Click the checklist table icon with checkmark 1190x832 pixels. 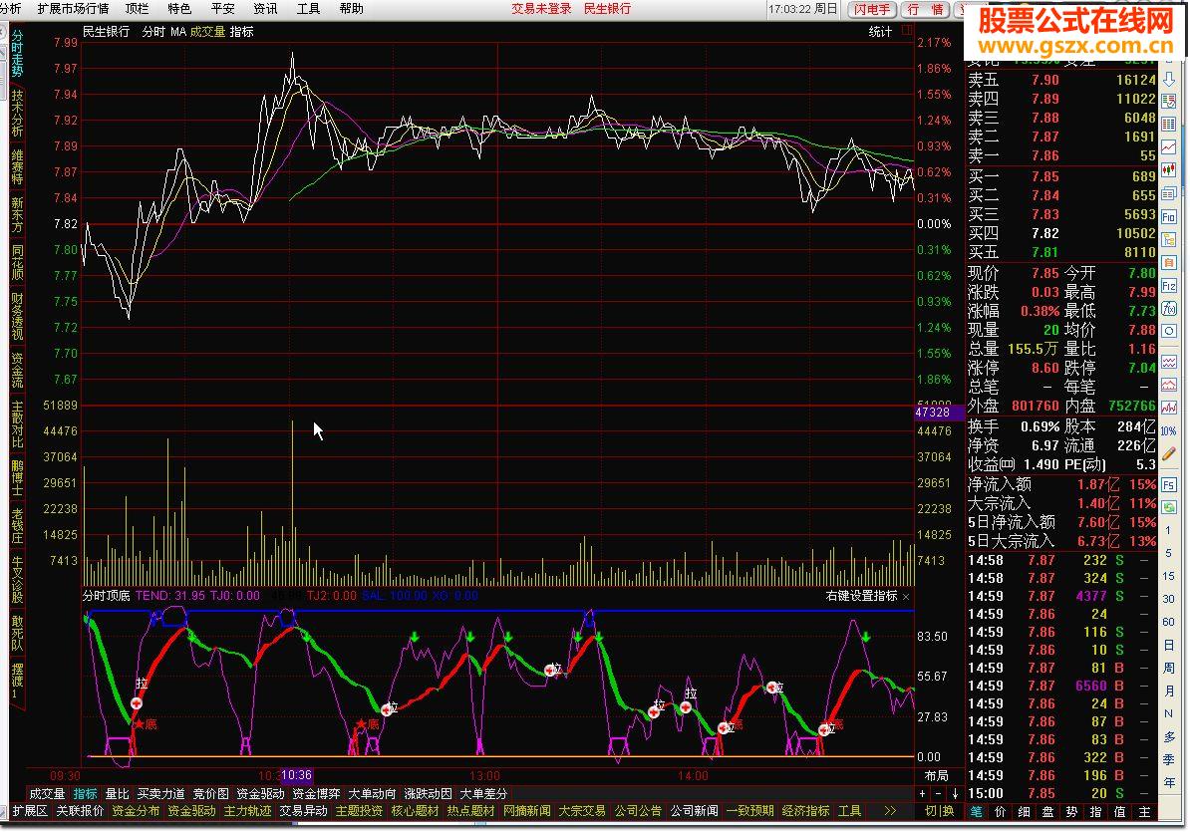(x=1169, y=102)
